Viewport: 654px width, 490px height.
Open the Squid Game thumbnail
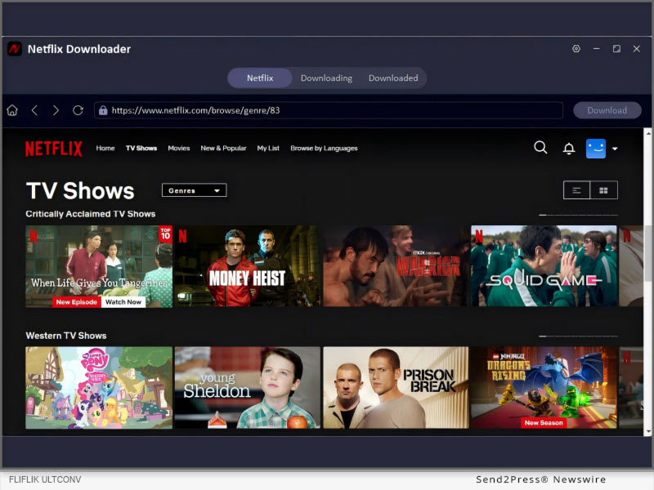(x=543, y=265)
